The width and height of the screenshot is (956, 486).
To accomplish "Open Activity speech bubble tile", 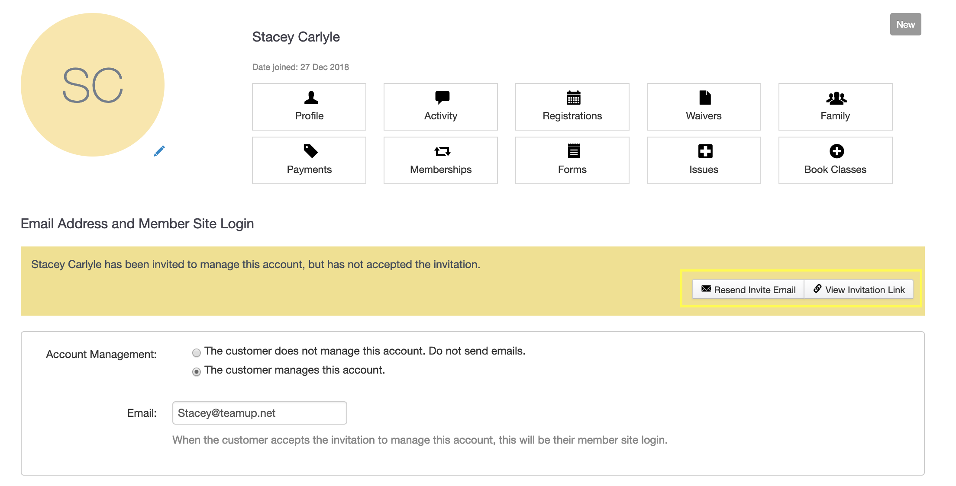I will pos(440,107).
